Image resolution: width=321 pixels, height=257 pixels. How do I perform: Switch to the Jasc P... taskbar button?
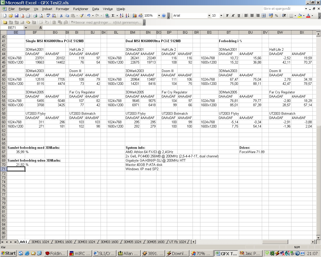point(250,253)
